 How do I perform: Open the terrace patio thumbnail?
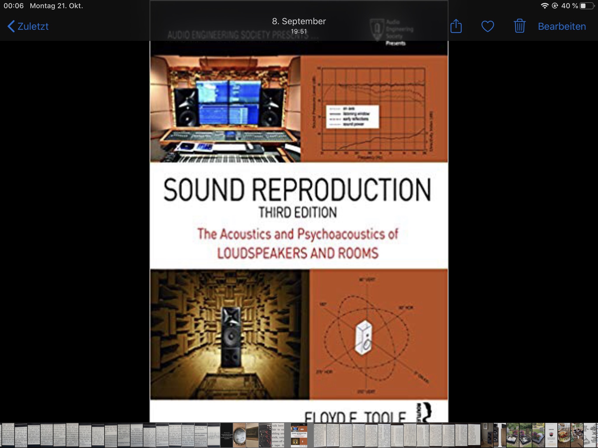(x=577, y=435)
